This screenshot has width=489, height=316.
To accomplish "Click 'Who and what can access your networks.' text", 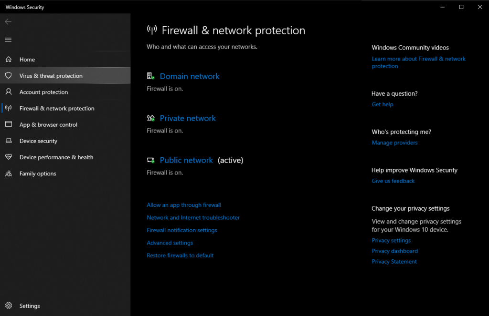I will pyautogui.click(x=202, y=47).
